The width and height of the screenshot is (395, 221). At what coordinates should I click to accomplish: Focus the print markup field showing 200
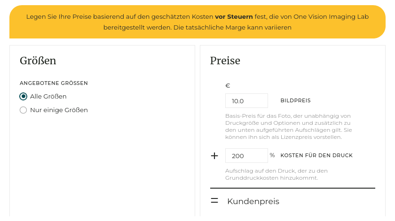[246, 156]
